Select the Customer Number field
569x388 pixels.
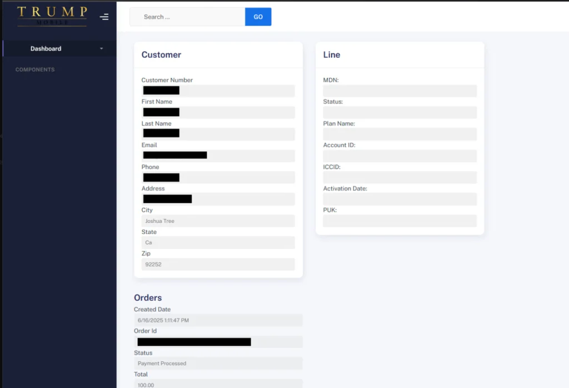tap(218, 91)
